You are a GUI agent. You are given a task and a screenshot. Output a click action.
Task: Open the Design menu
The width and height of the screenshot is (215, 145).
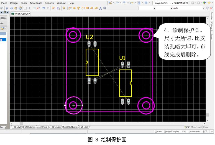[x=14, y=3]
